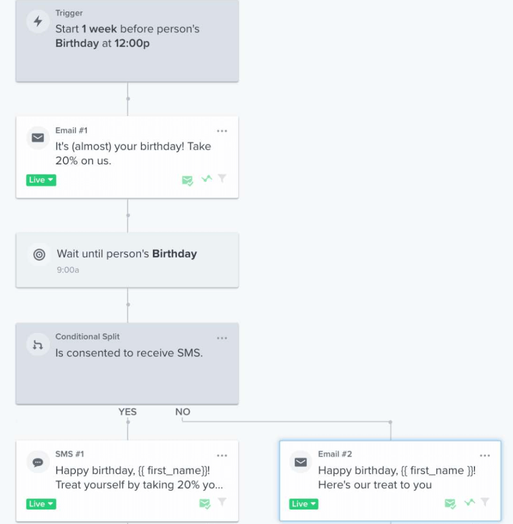This screenshot has width=513, height=524.
Task: Open the Live status dropdown on SMS #1
Action: coord(41,504)
